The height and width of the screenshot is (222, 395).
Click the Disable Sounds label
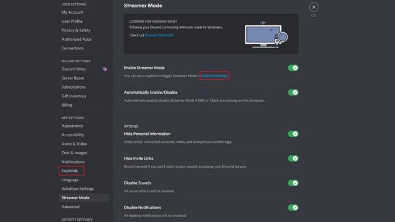[138, 183]
